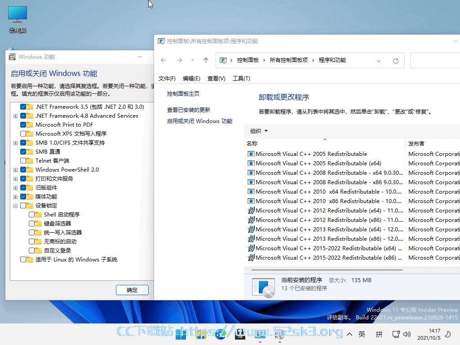460x345 pixels.
Task: Open the volume tray icon
Action: (x=407, y=334)
